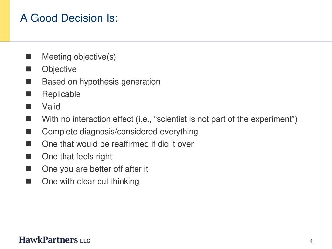Click the bullet beside "One that feels right"
332x249 pixels.
[x=29, y=156]
